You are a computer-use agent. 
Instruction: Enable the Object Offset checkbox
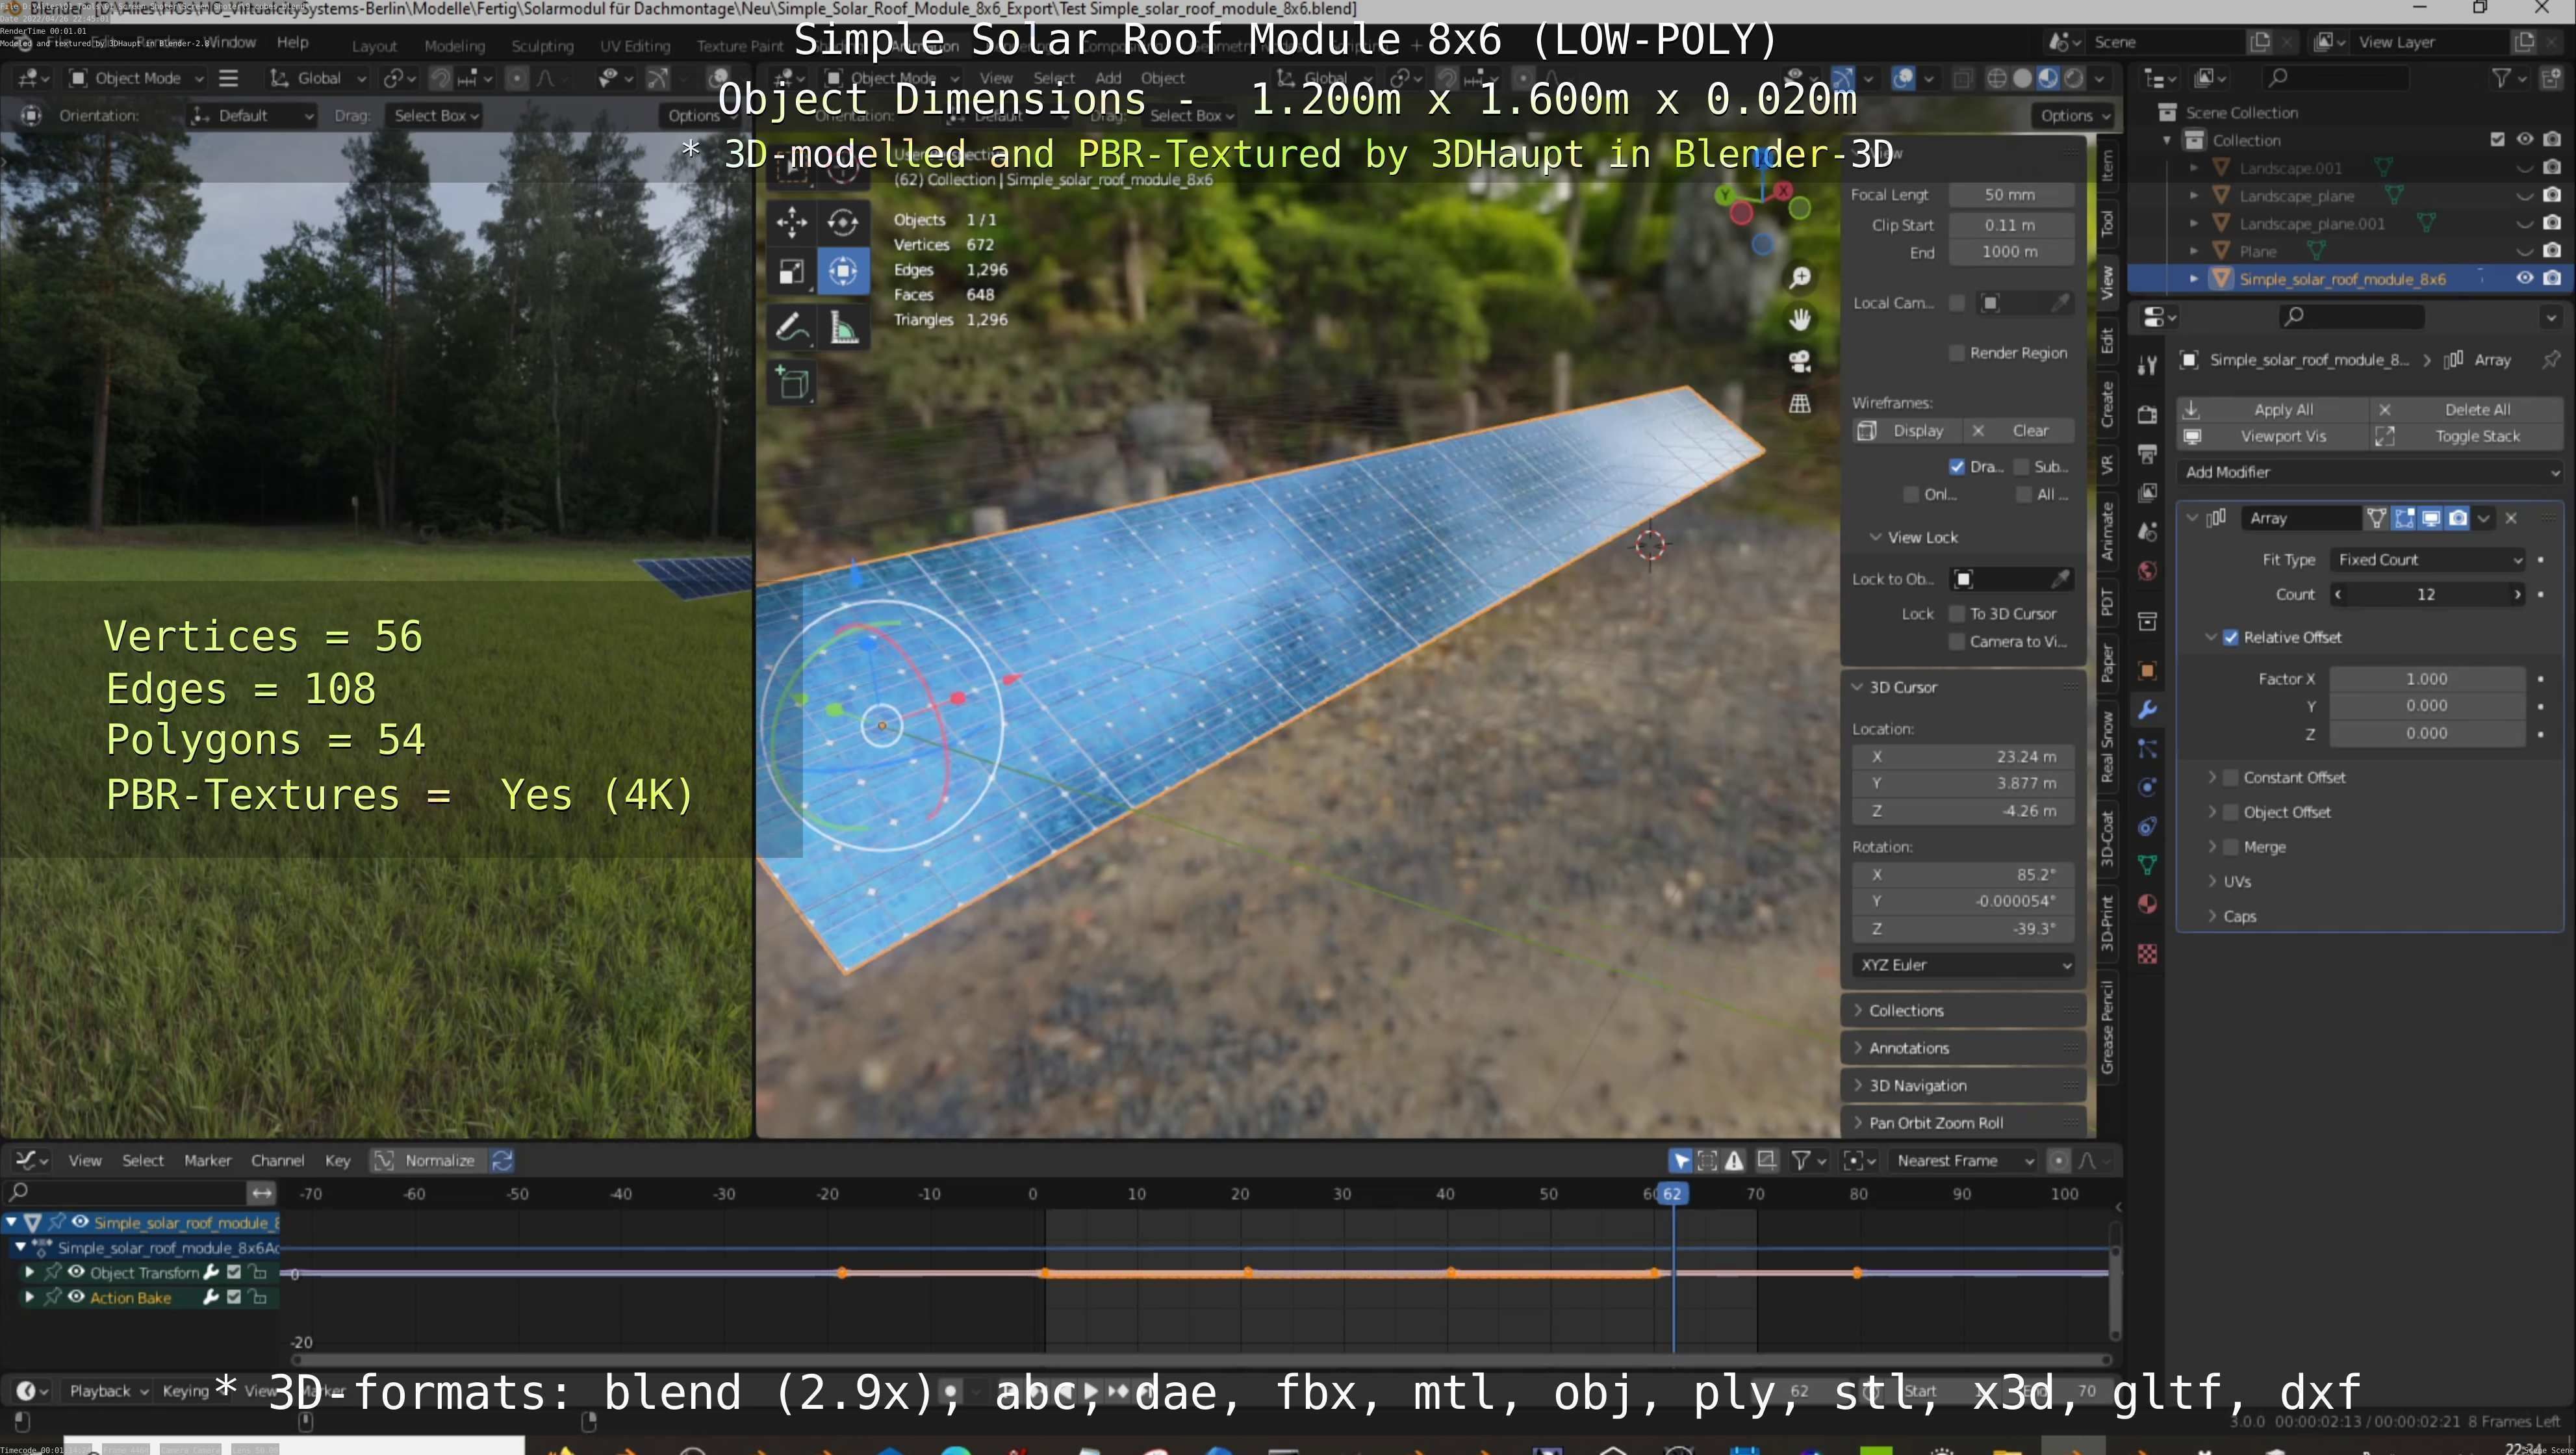[2230, 812]
